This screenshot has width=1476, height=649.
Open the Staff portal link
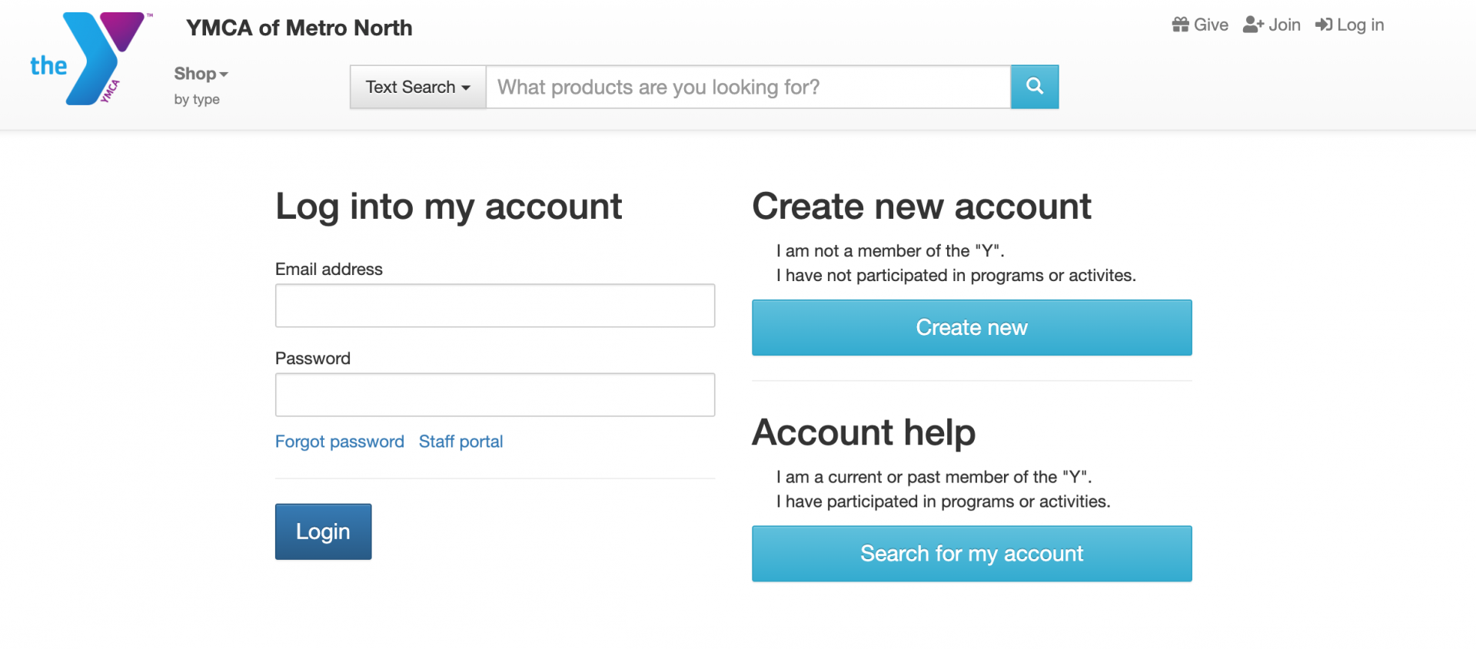coord(460,441)
